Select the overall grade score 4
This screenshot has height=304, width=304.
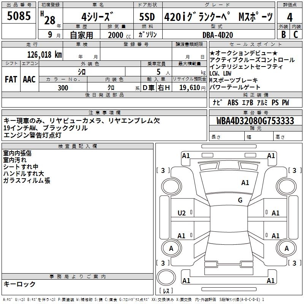(x=290, y=17)
